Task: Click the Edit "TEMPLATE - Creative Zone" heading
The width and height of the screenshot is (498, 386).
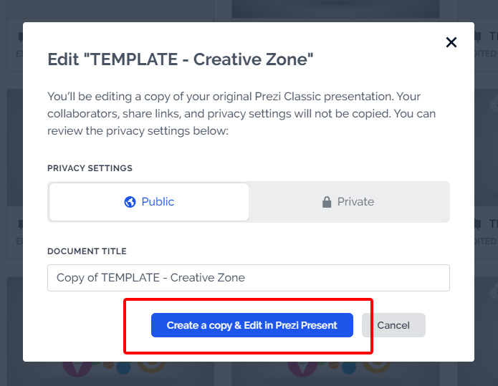Action: [x=181, y=59]
